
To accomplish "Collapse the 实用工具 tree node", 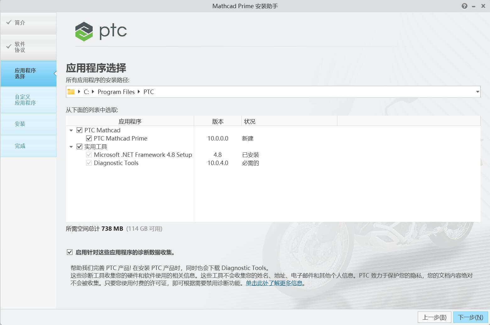I will [x=71, y=146].
